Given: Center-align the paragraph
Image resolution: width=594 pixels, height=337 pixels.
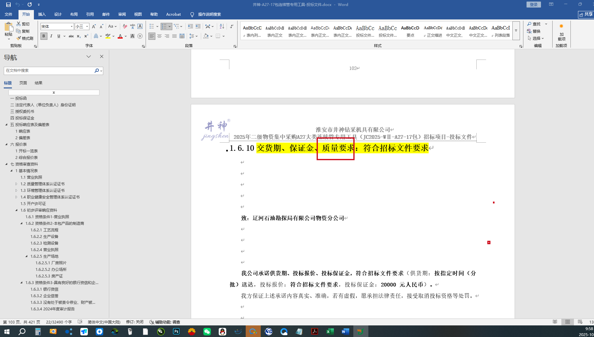Looking at the screenshot, I should pos(159,36).
